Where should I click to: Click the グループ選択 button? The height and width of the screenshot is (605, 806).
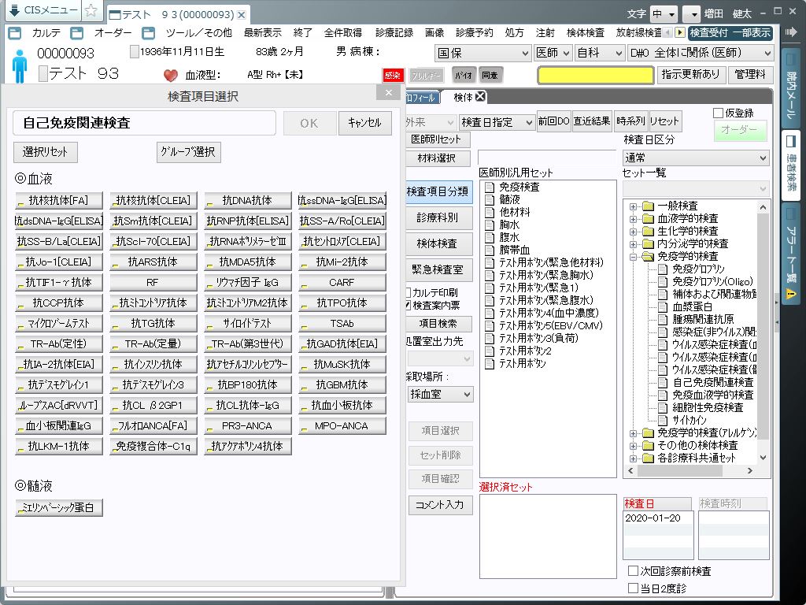coord(189,152)
